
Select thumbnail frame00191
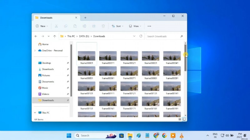coord(172,101)
